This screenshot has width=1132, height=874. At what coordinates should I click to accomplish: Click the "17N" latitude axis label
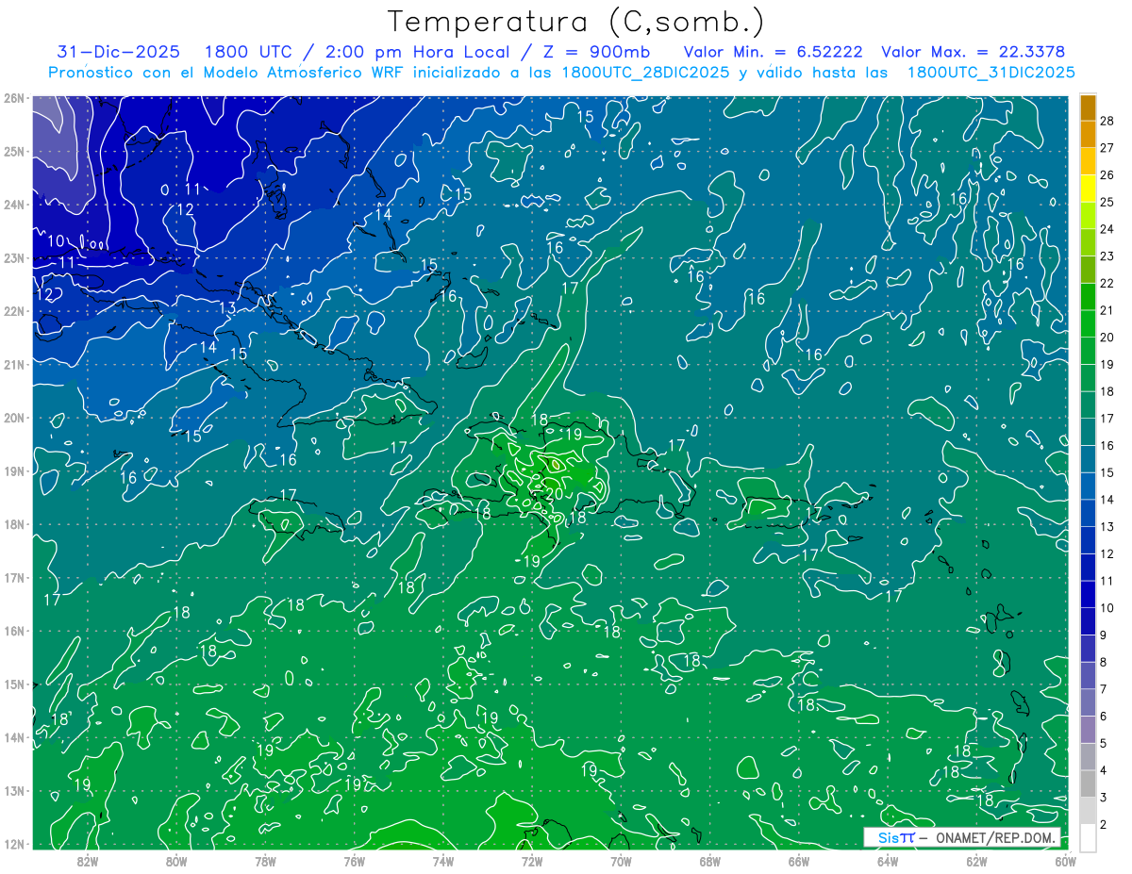(13, 578)
